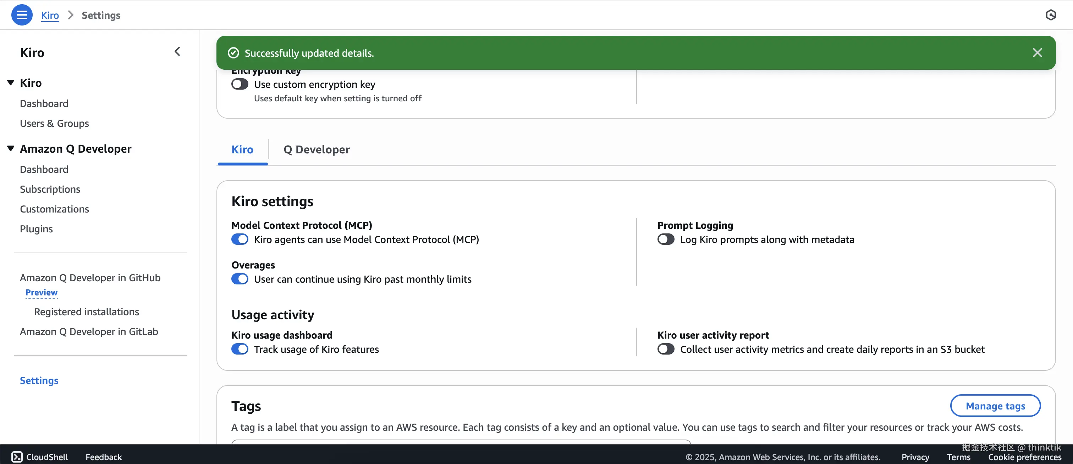Toggle the custom encryption key switch
The height and width of the screenshot is (464, 1073).
(240, 84)
